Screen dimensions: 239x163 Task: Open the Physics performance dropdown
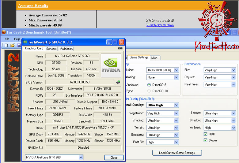pos(220,77)
